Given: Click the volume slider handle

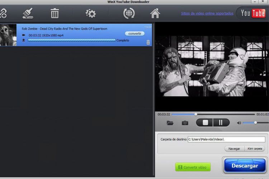Looking at the screenshot, I should pos(255,123).
